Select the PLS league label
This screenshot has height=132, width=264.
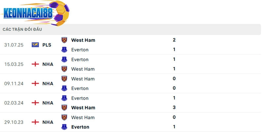[47, 45]
